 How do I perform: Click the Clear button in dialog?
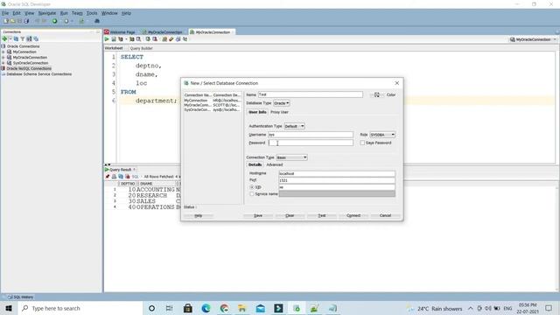click(290, 216)
